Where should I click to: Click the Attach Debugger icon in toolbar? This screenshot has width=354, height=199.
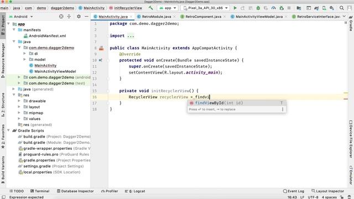pyautogui.click(x=282, y=8)
